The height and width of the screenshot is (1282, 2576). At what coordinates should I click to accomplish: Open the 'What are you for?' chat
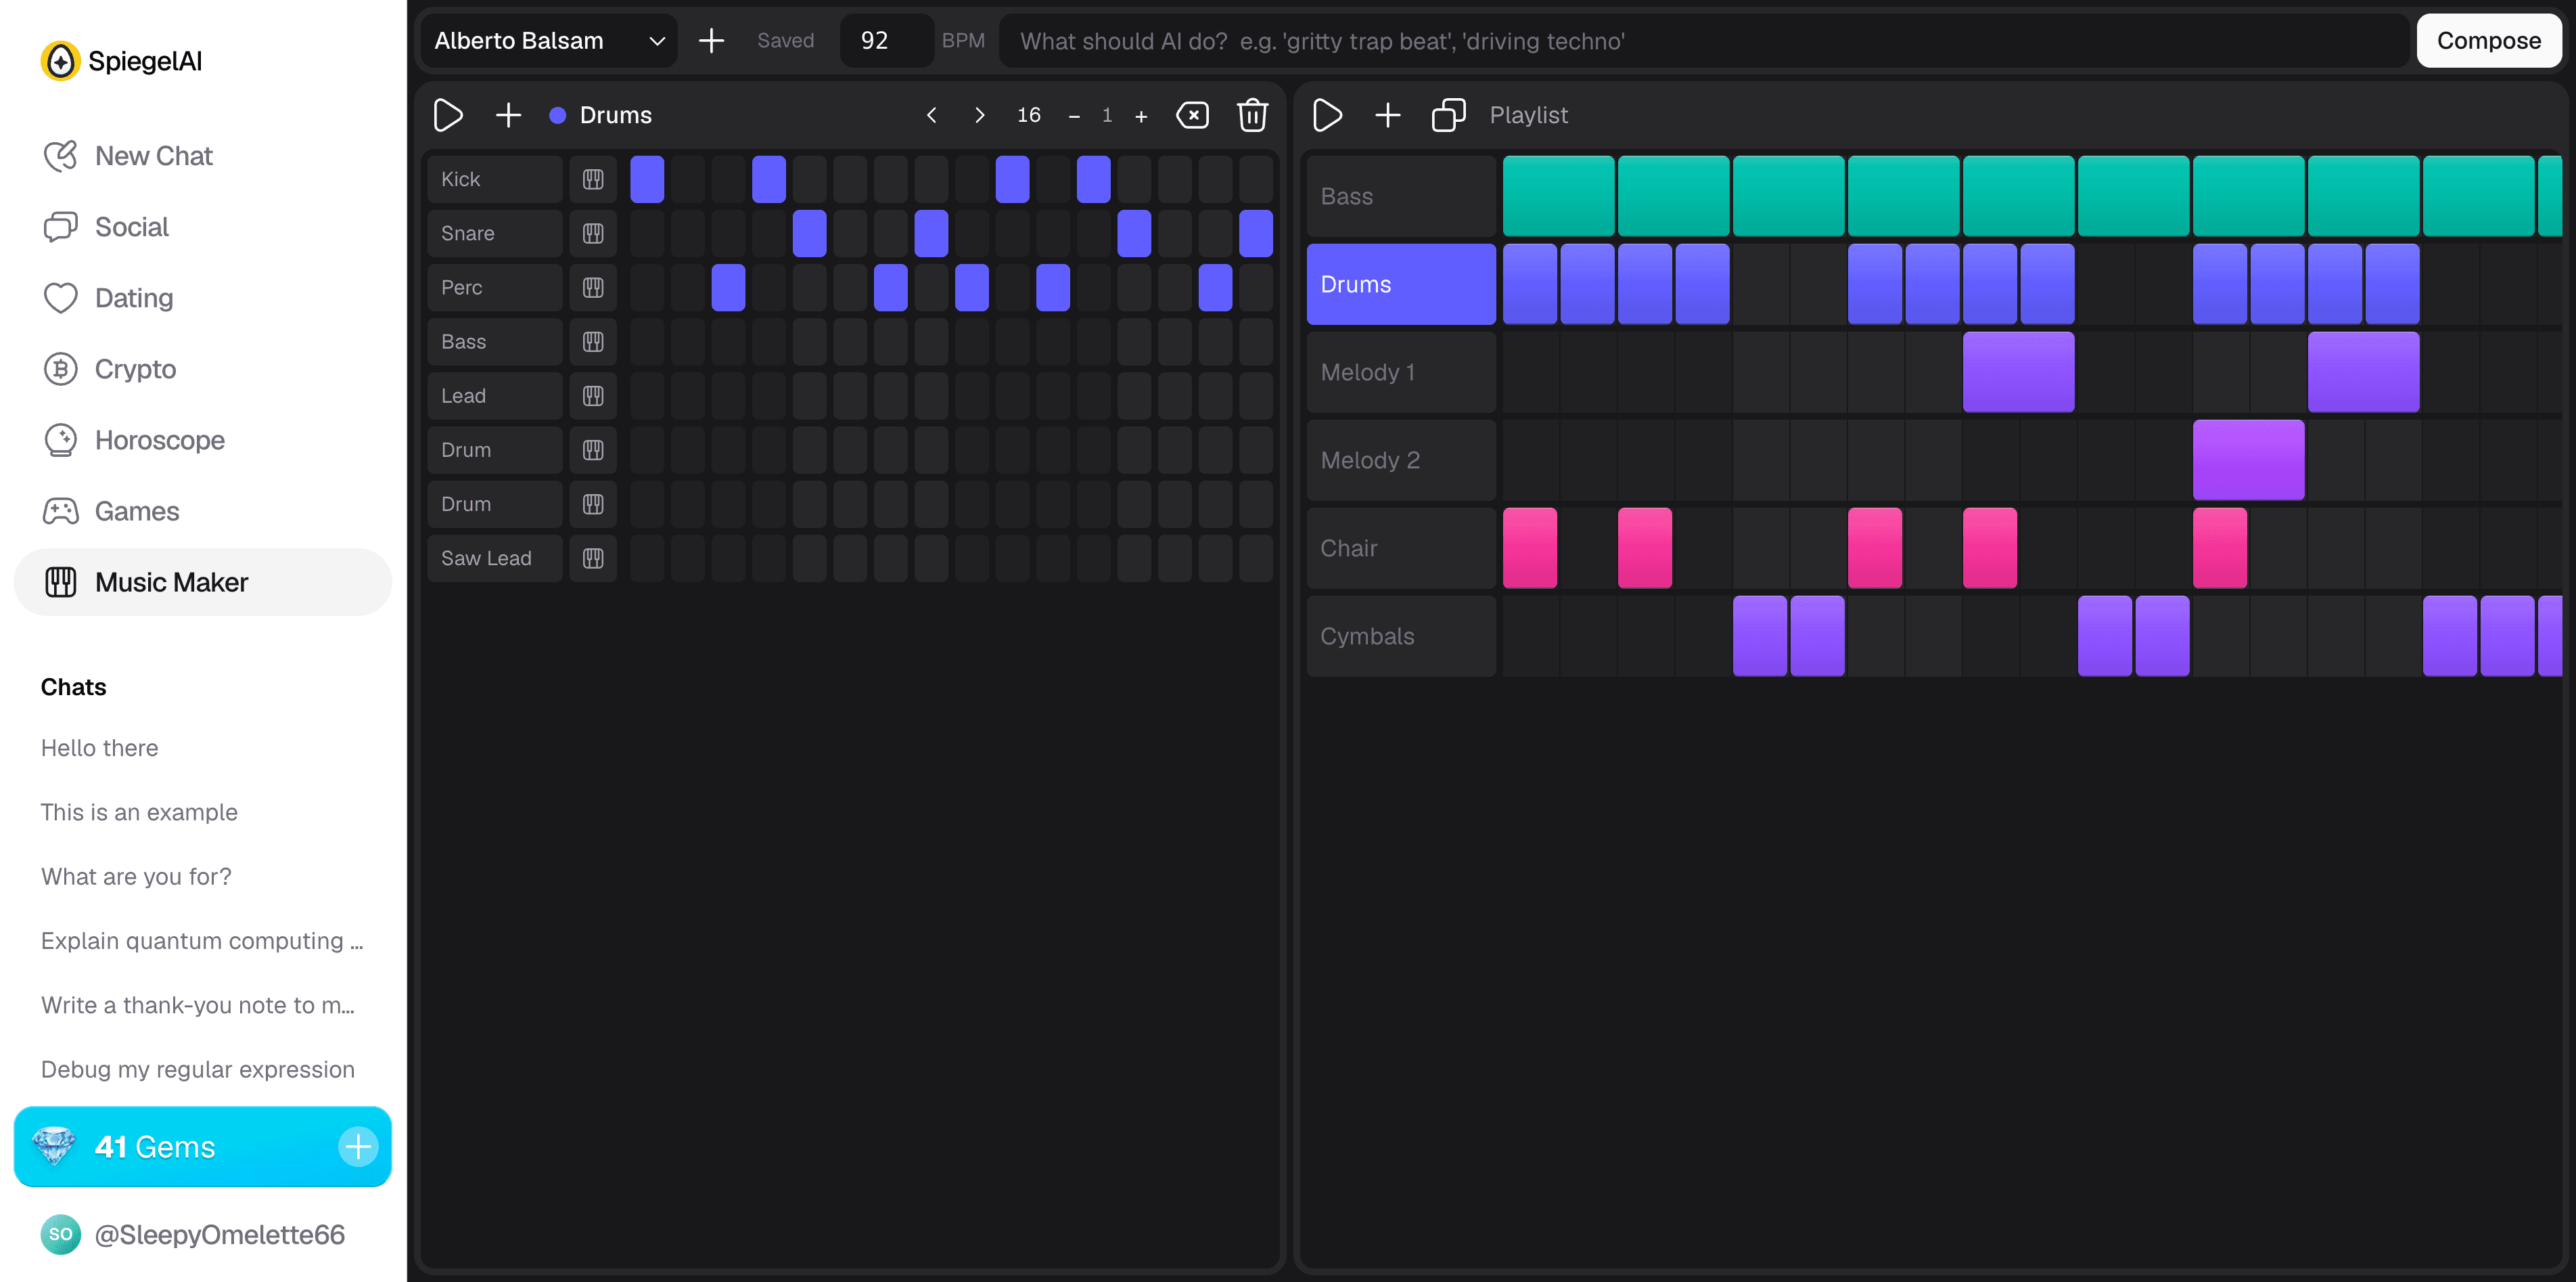click(x=136, y=877)
